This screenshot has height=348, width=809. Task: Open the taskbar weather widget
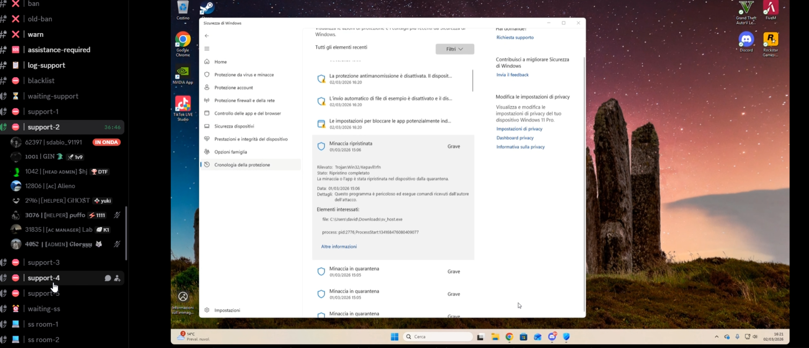(x=194, y=336)
